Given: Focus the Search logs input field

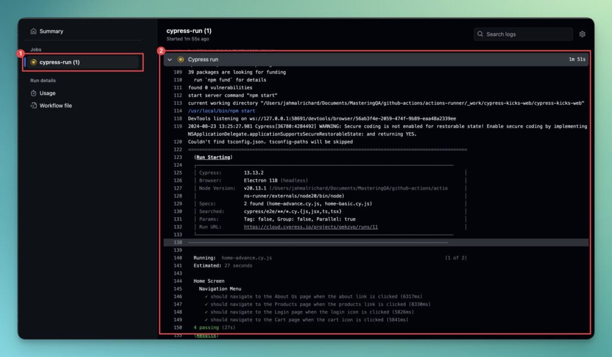Looking at the screenshot, I should pyautogui.click(x=523, y=34).
